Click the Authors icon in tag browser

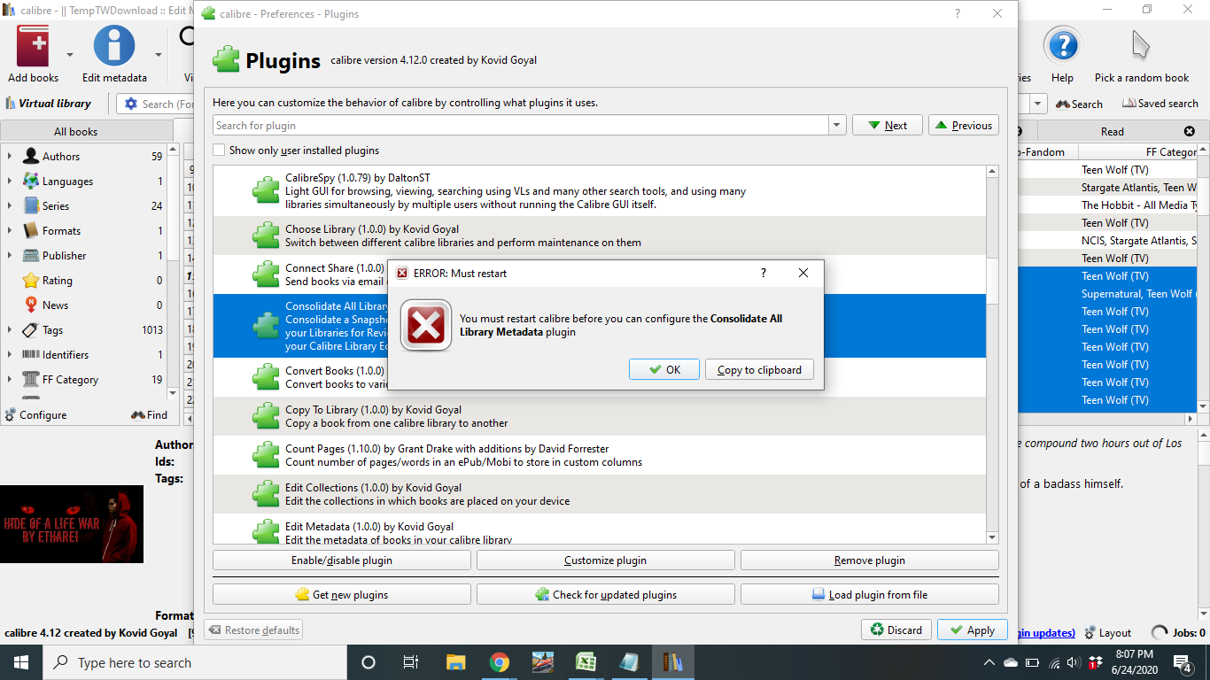click(x=31, y=156)
